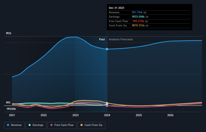This screenshot has width=206, height=132.
Task: Click the 2025 x-axis label
Action: point(139,115)
